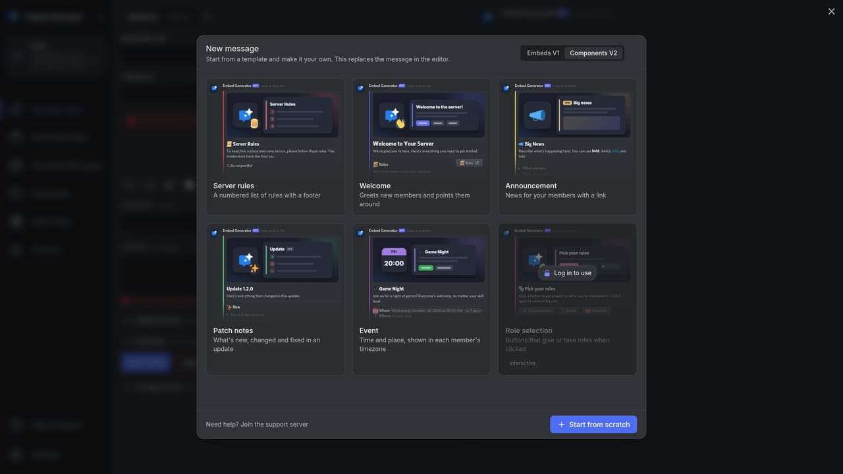
Task: Close the dialog with the X icon
Action: (x=831, y=11)
